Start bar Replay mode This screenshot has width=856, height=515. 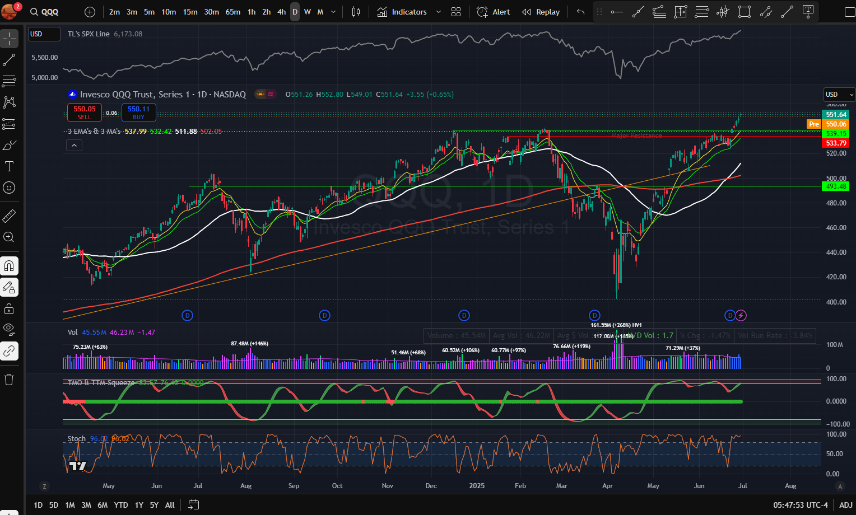(541, 12)
